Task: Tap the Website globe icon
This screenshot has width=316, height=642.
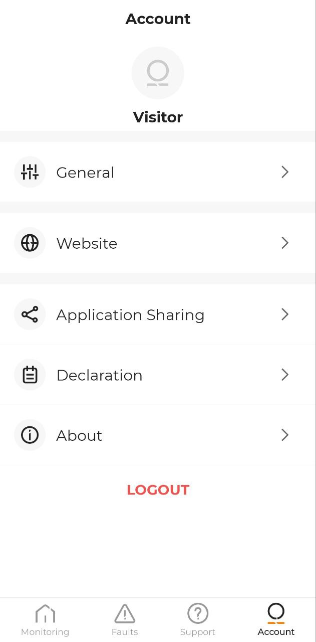Action: 30,243
